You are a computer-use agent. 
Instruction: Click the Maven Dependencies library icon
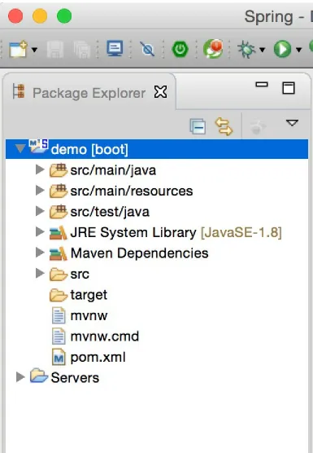pyautogui.click(x=59, y=253)
